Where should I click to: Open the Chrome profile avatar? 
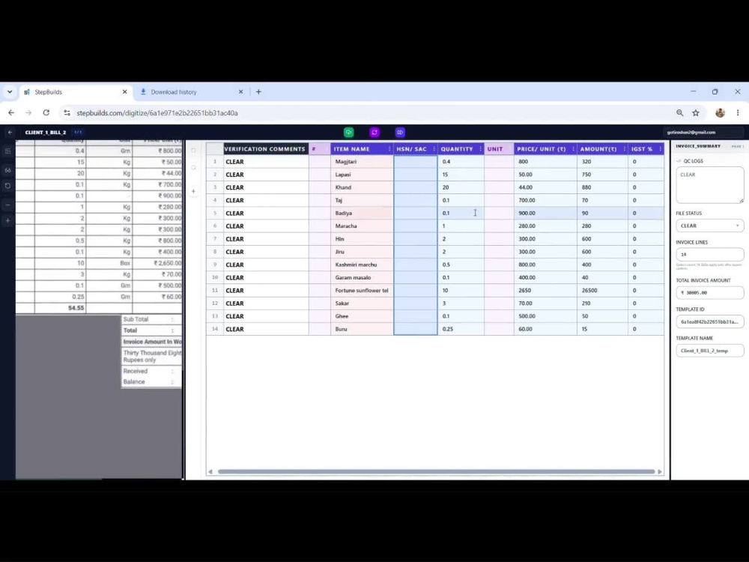tap(720, 113)
